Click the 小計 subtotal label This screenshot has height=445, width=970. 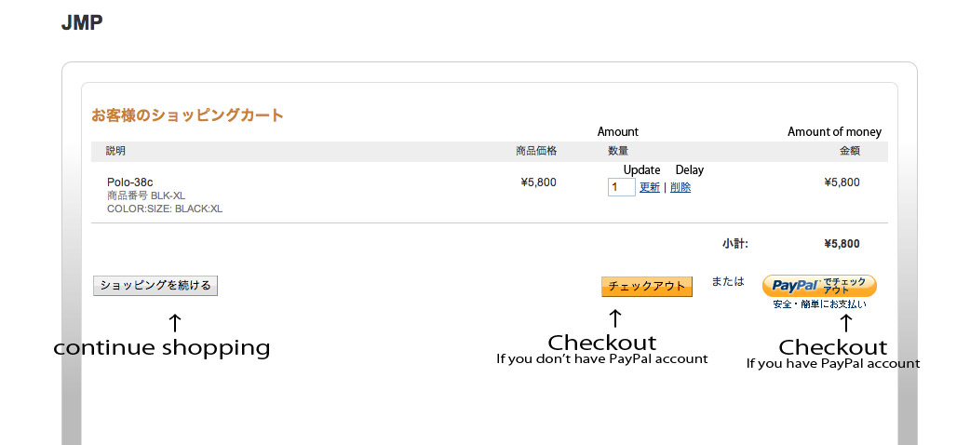point(734,244)
